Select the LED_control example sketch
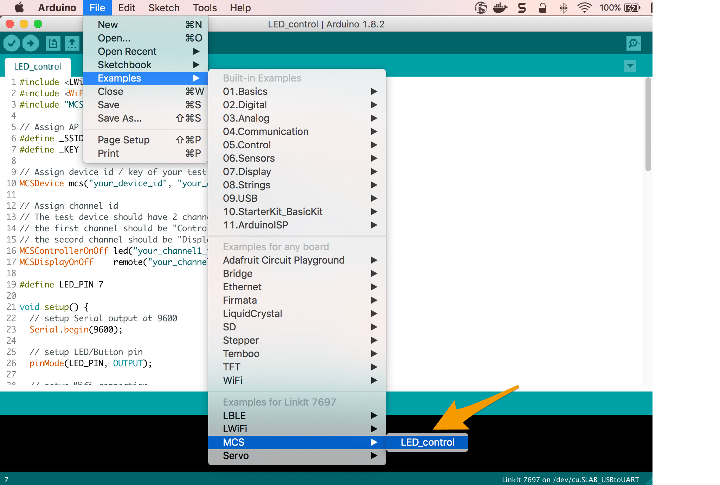 (426, 442)
